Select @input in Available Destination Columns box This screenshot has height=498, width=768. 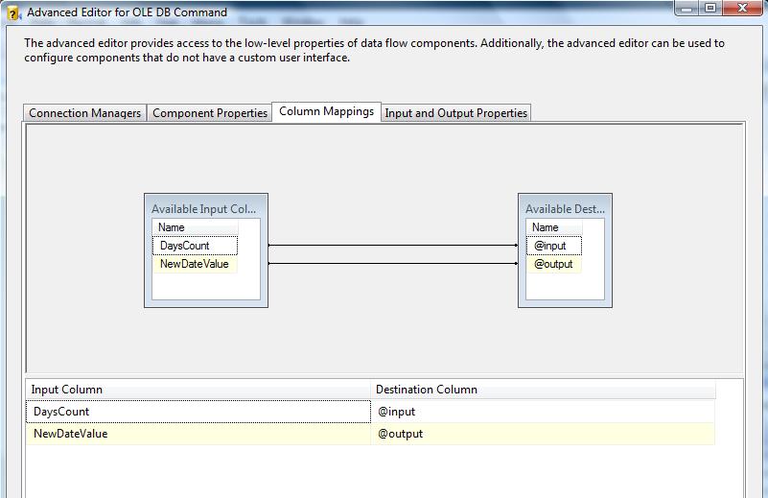(x=553, y=246)
